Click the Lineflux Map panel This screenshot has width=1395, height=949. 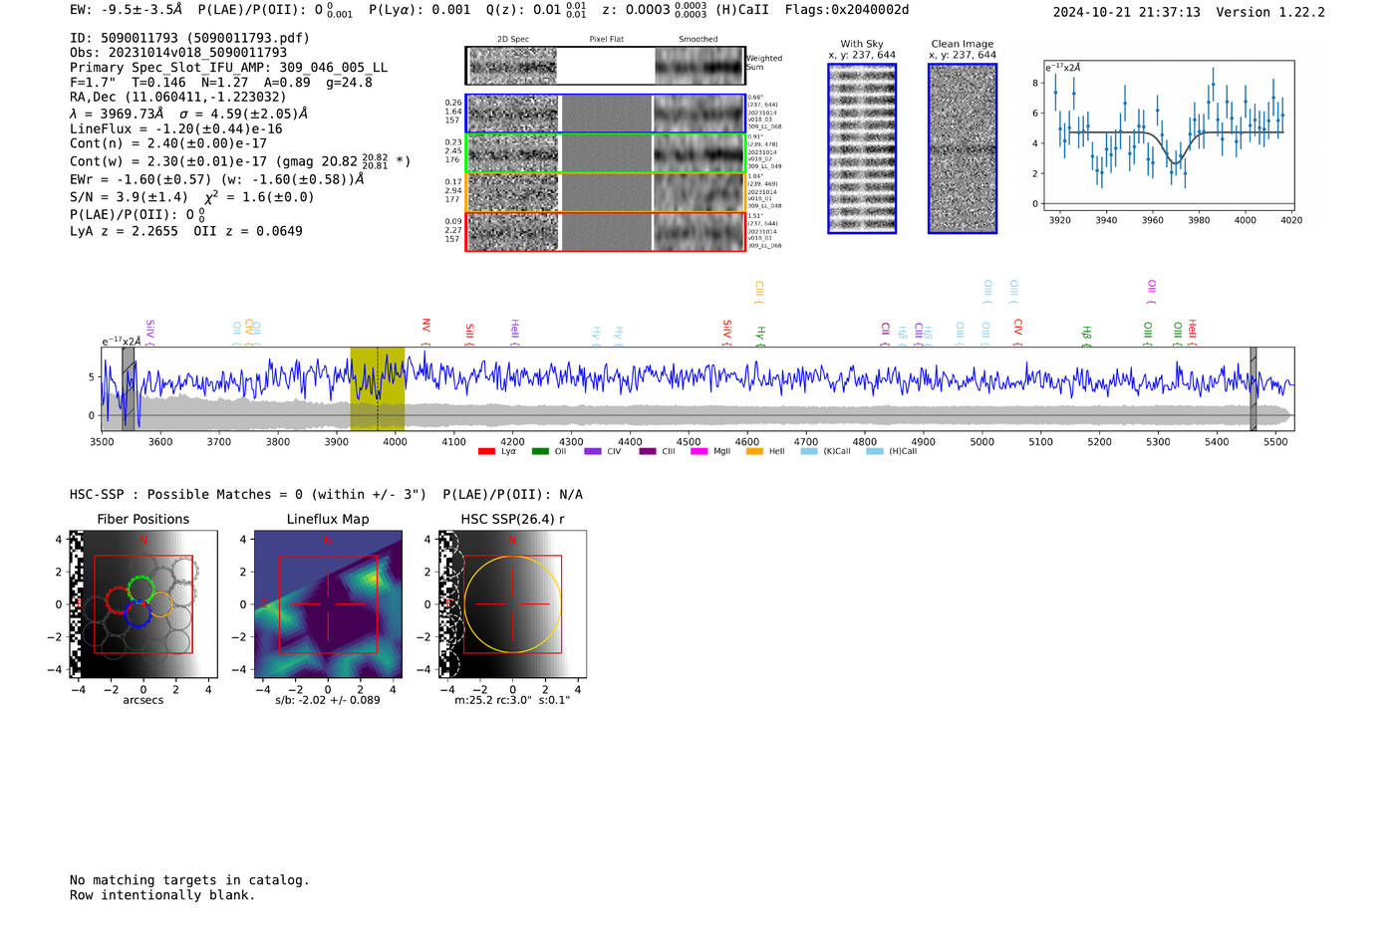pos(328,604)
